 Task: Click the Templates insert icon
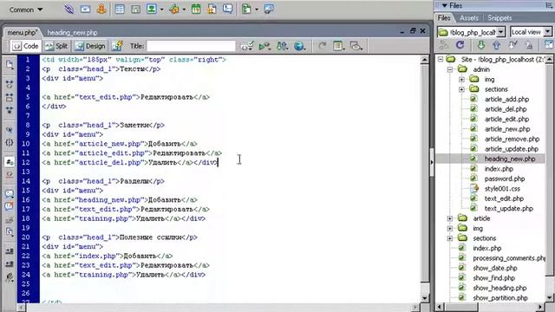coord(246,10)
